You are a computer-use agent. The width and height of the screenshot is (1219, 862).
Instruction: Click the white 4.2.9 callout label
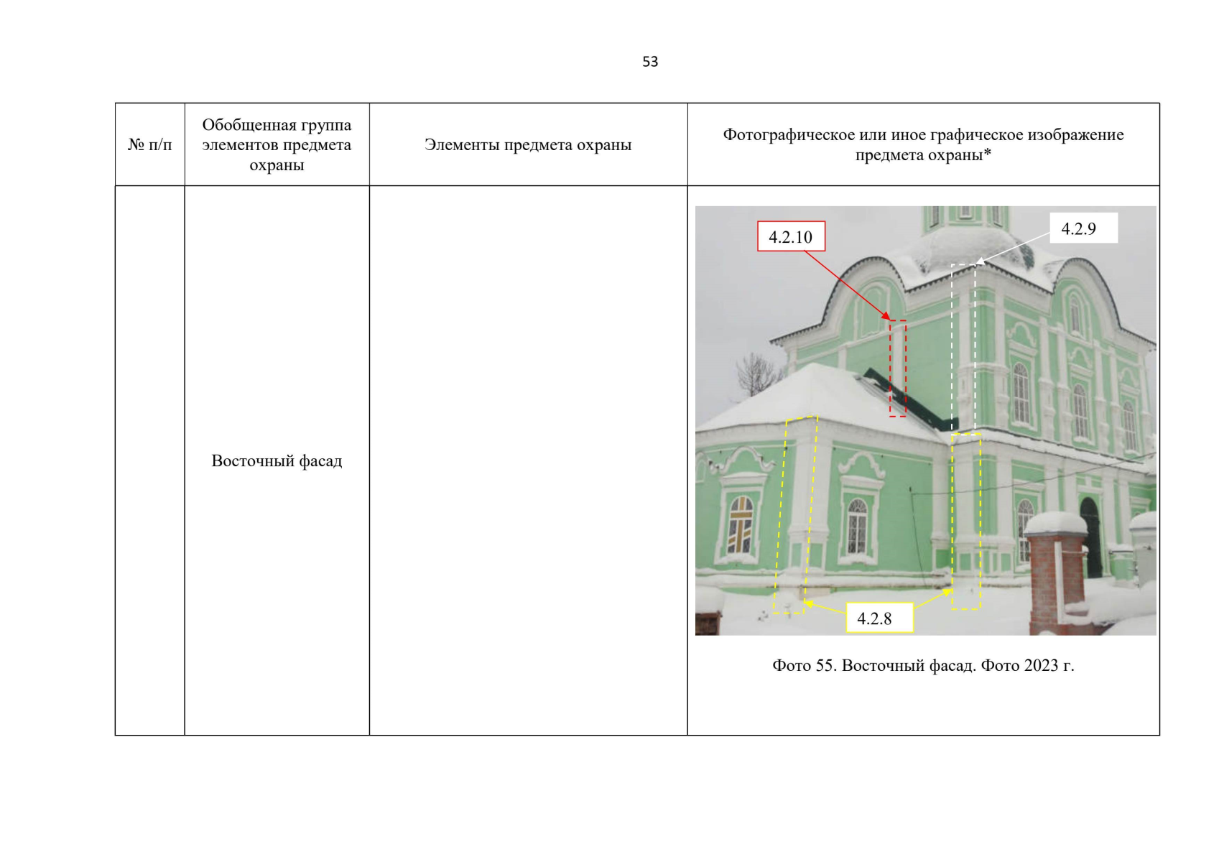[x=1083, y=228]
